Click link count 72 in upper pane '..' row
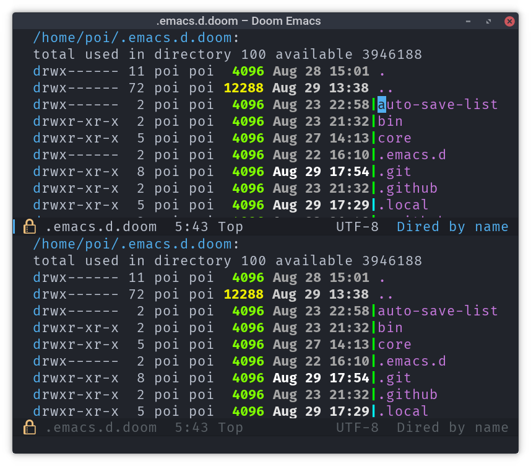The image size is (531, 466). click(x=136, y=88)
